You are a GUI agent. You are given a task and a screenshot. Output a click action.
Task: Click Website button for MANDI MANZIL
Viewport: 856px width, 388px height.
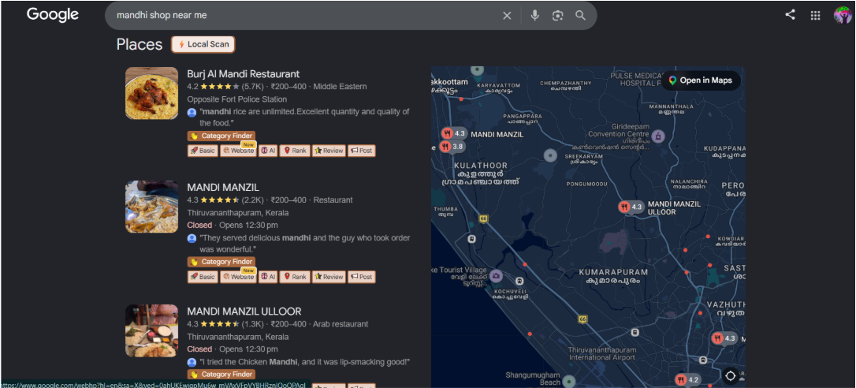pos(237,277)
